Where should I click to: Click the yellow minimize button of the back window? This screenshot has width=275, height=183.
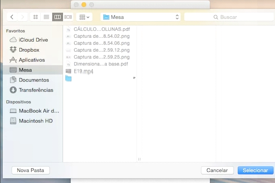[x=84, y=5]
